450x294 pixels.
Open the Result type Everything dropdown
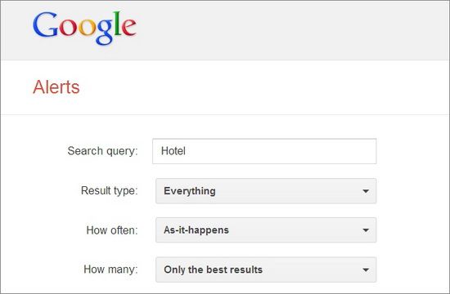(x=266, y=191)
